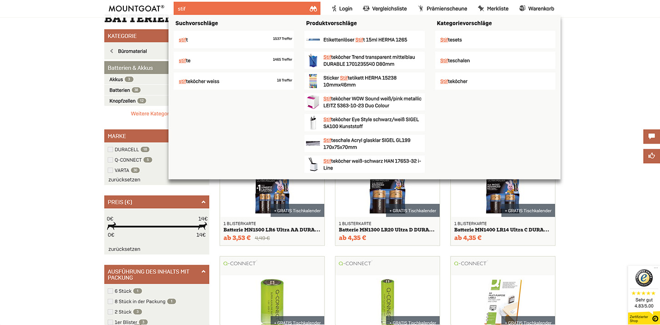The width and height of the screenshot is (660, 325).
Task: Go back via the Büromaterial arrow icon
Action: pyautogui.click(x=112, y=51)
